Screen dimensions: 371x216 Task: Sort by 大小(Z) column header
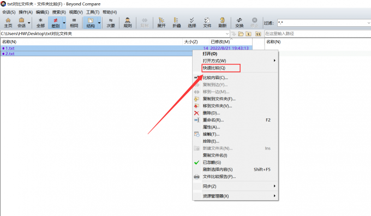(x=196, y=42)
